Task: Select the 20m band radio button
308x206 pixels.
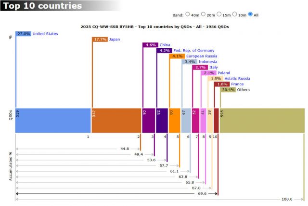Action: click(204, 14)
